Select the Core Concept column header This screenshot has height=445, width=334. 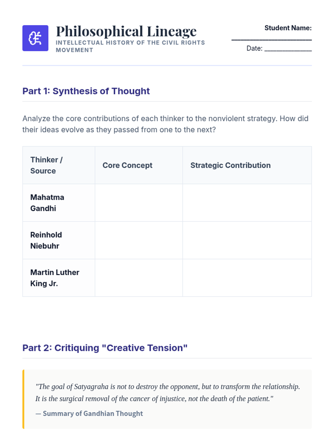point(139,165)
